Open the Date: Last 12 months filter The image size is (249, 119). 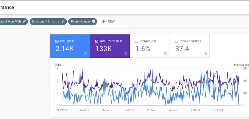(48, 21)
